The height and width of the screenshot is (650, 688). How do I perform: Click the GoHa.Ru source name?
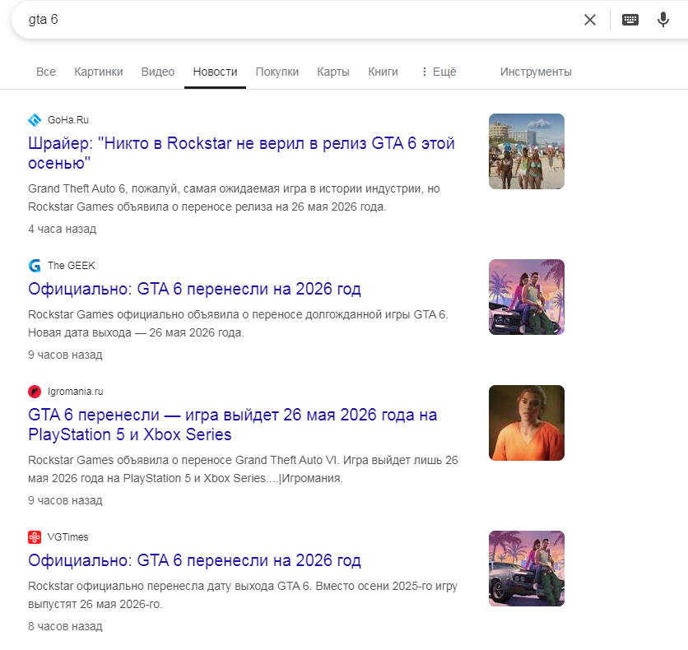tap(68, 120)
